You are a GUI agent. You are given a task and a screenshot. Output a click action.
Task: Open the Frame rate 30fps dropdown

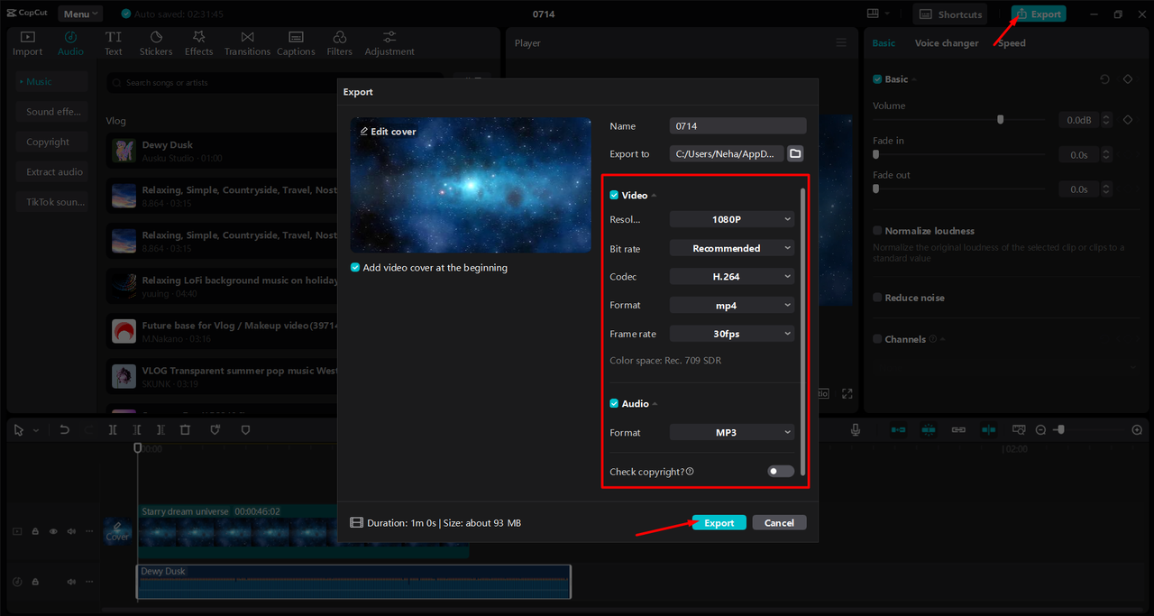731,334
